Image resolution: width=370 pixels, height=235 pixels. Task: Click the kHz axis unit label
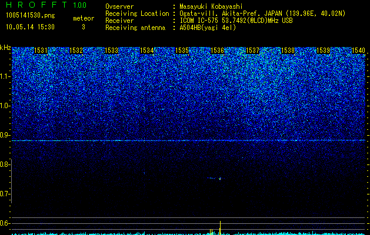point(5,48)
